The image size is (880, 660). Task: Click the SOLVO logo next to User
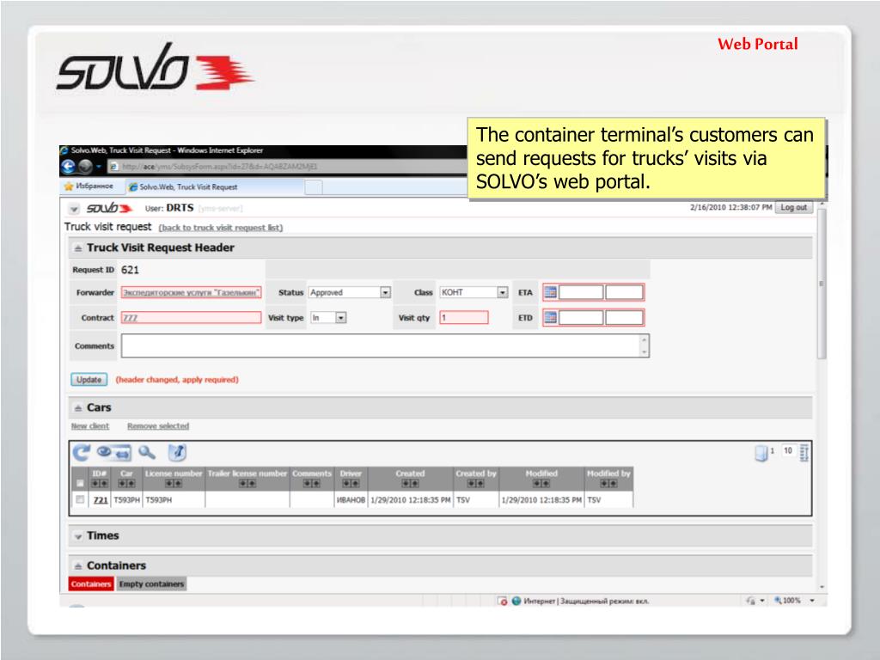[x=109, y=208]
